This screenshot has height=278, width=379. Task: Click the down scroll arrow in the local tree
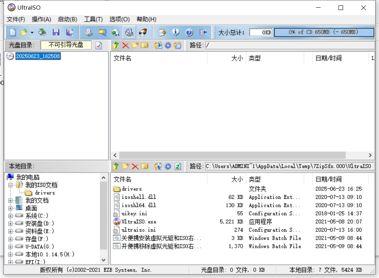coord(104,260)
